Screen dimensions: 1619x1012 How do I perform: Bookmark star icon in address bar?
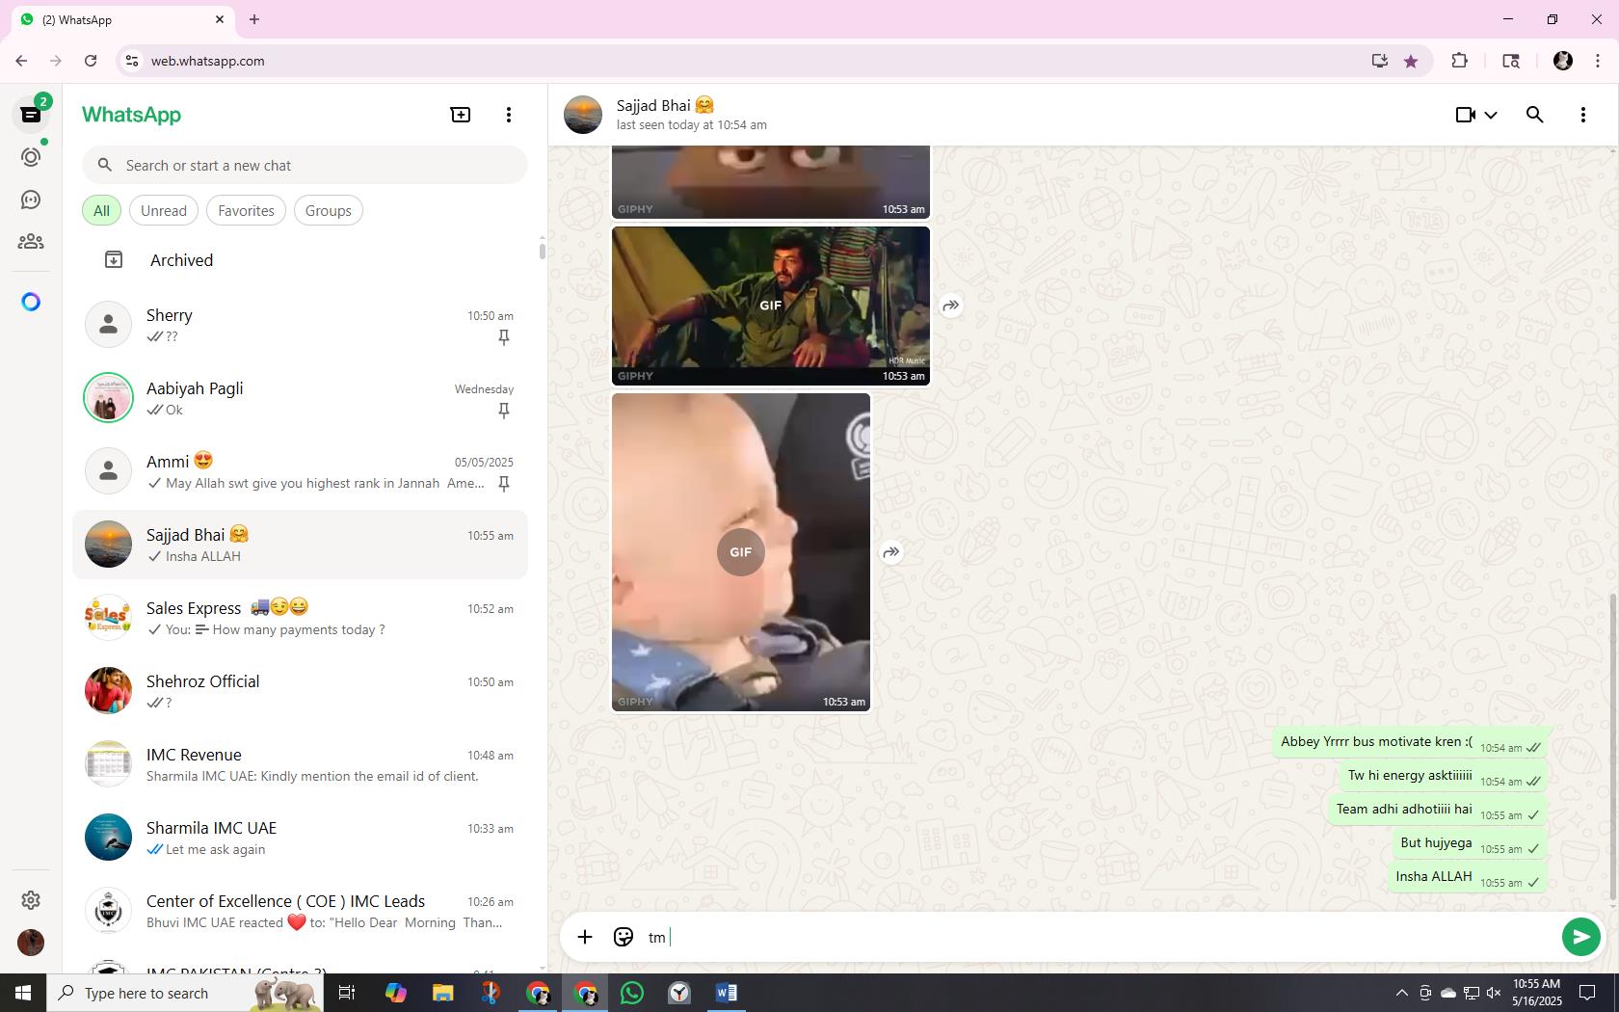tap(1411, 61)
